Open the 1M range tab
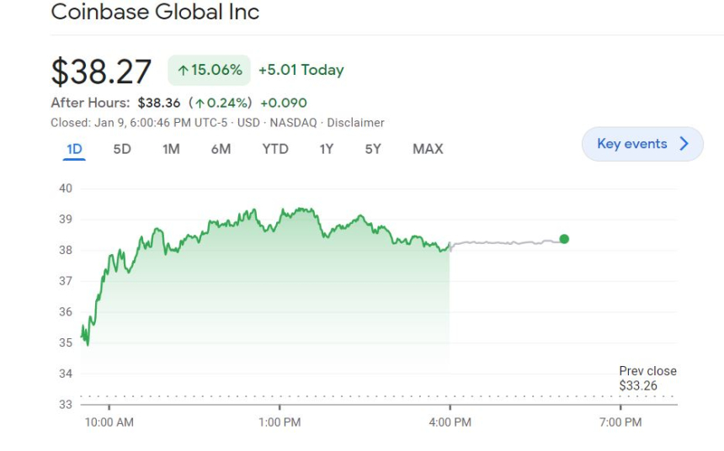 coord(171,149)
